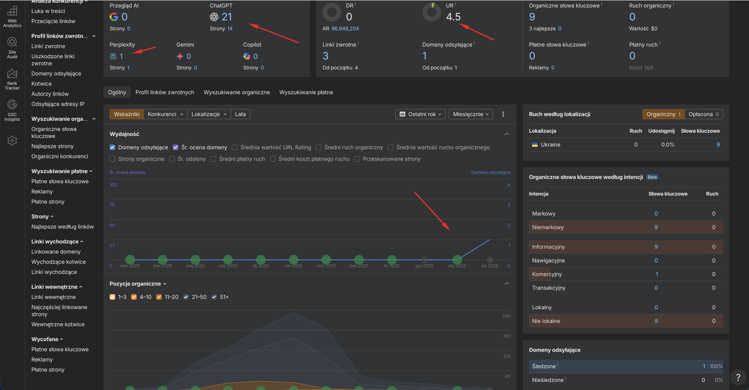Open the help question mark button

point(738,377)
